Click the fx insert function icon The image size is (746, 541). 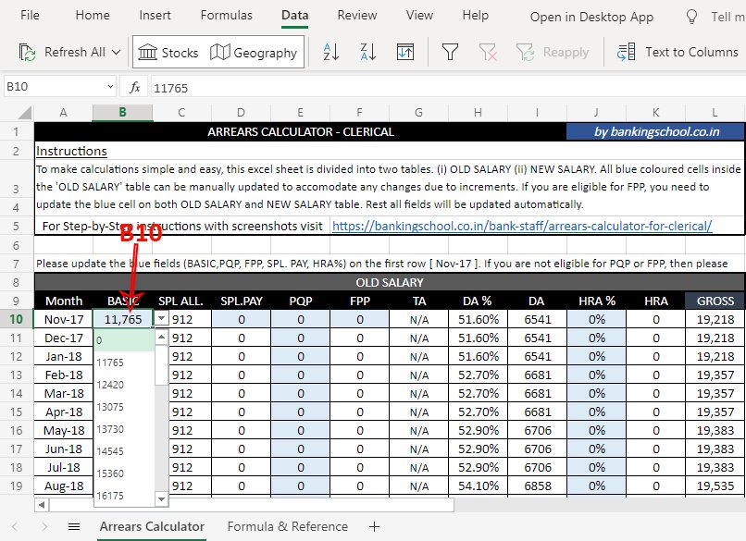134,87
